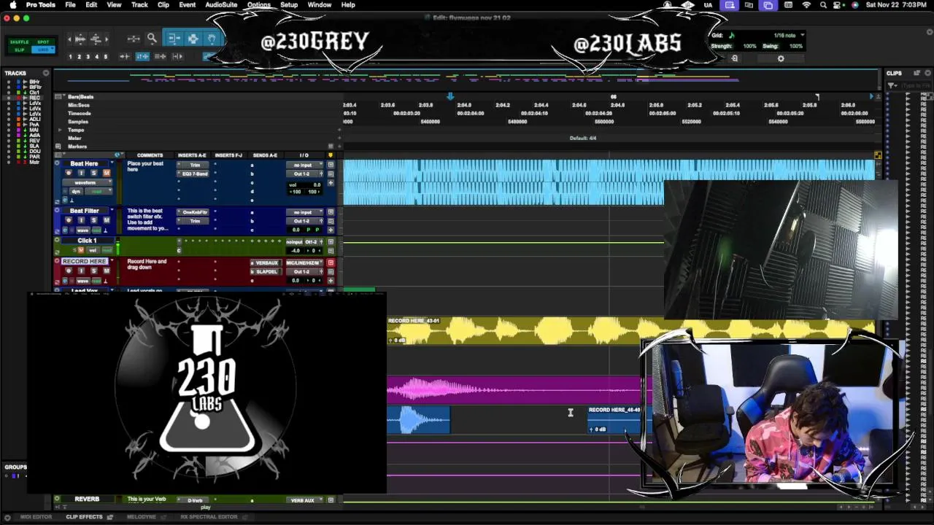
Task: Select the Zoomer magnifying glass tool
Action: [152, 39]
